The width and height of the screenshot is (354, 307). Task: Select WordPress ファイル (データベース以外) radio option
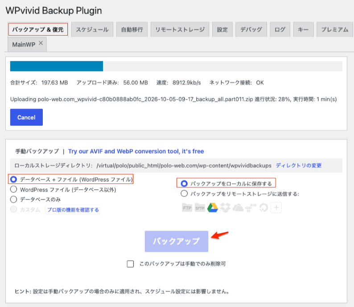(x=13, y=189)
